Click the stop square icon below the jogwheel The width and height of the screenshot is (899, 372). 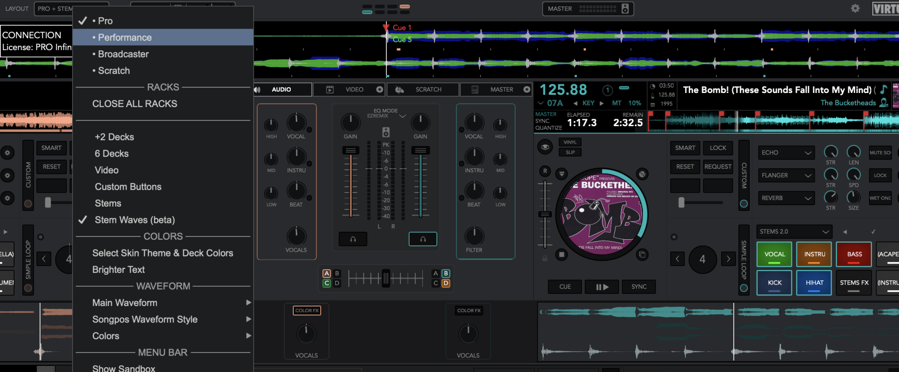click(x=561, y=255)
